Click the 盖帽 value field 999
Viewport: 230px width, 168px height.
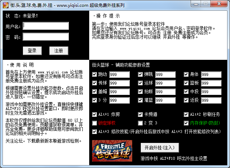click(119, 92)
